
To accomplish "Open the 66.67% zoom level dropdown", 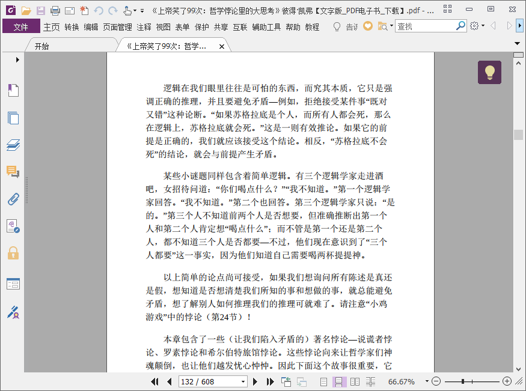I will (x=427, y=381).
